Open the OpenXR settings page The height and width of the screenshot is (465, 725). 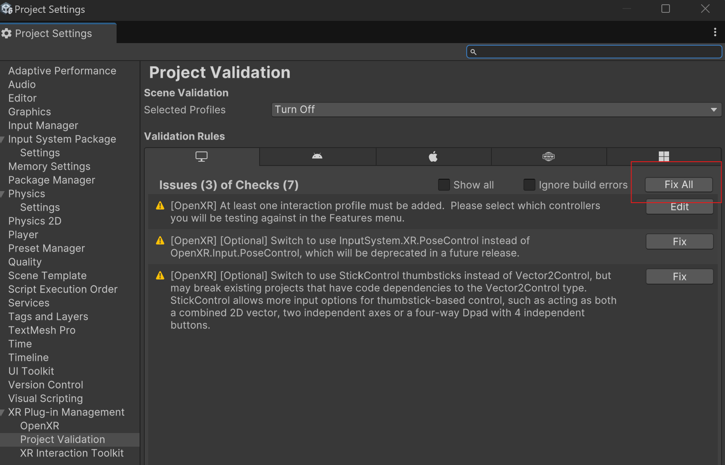[40, 426]
